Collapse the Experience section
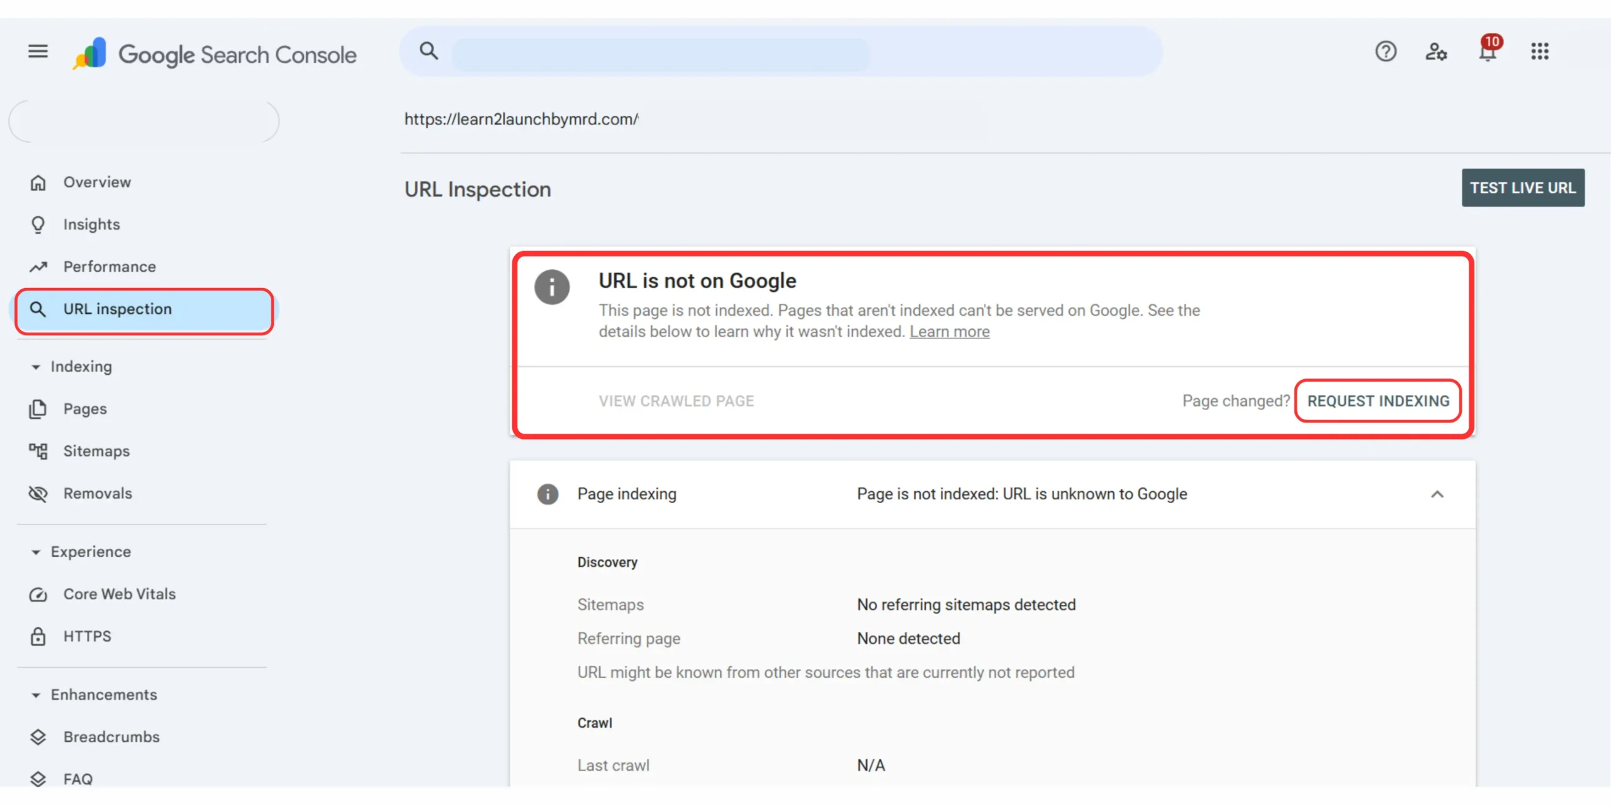 (x=36, y=552)
